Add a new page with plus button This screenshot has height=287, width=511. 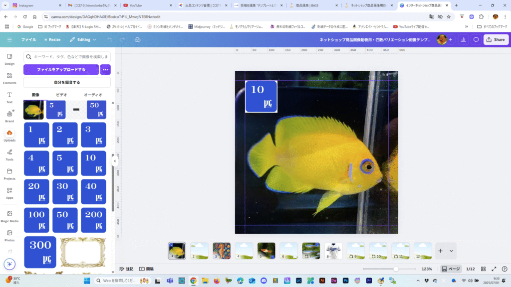(440, 251)
